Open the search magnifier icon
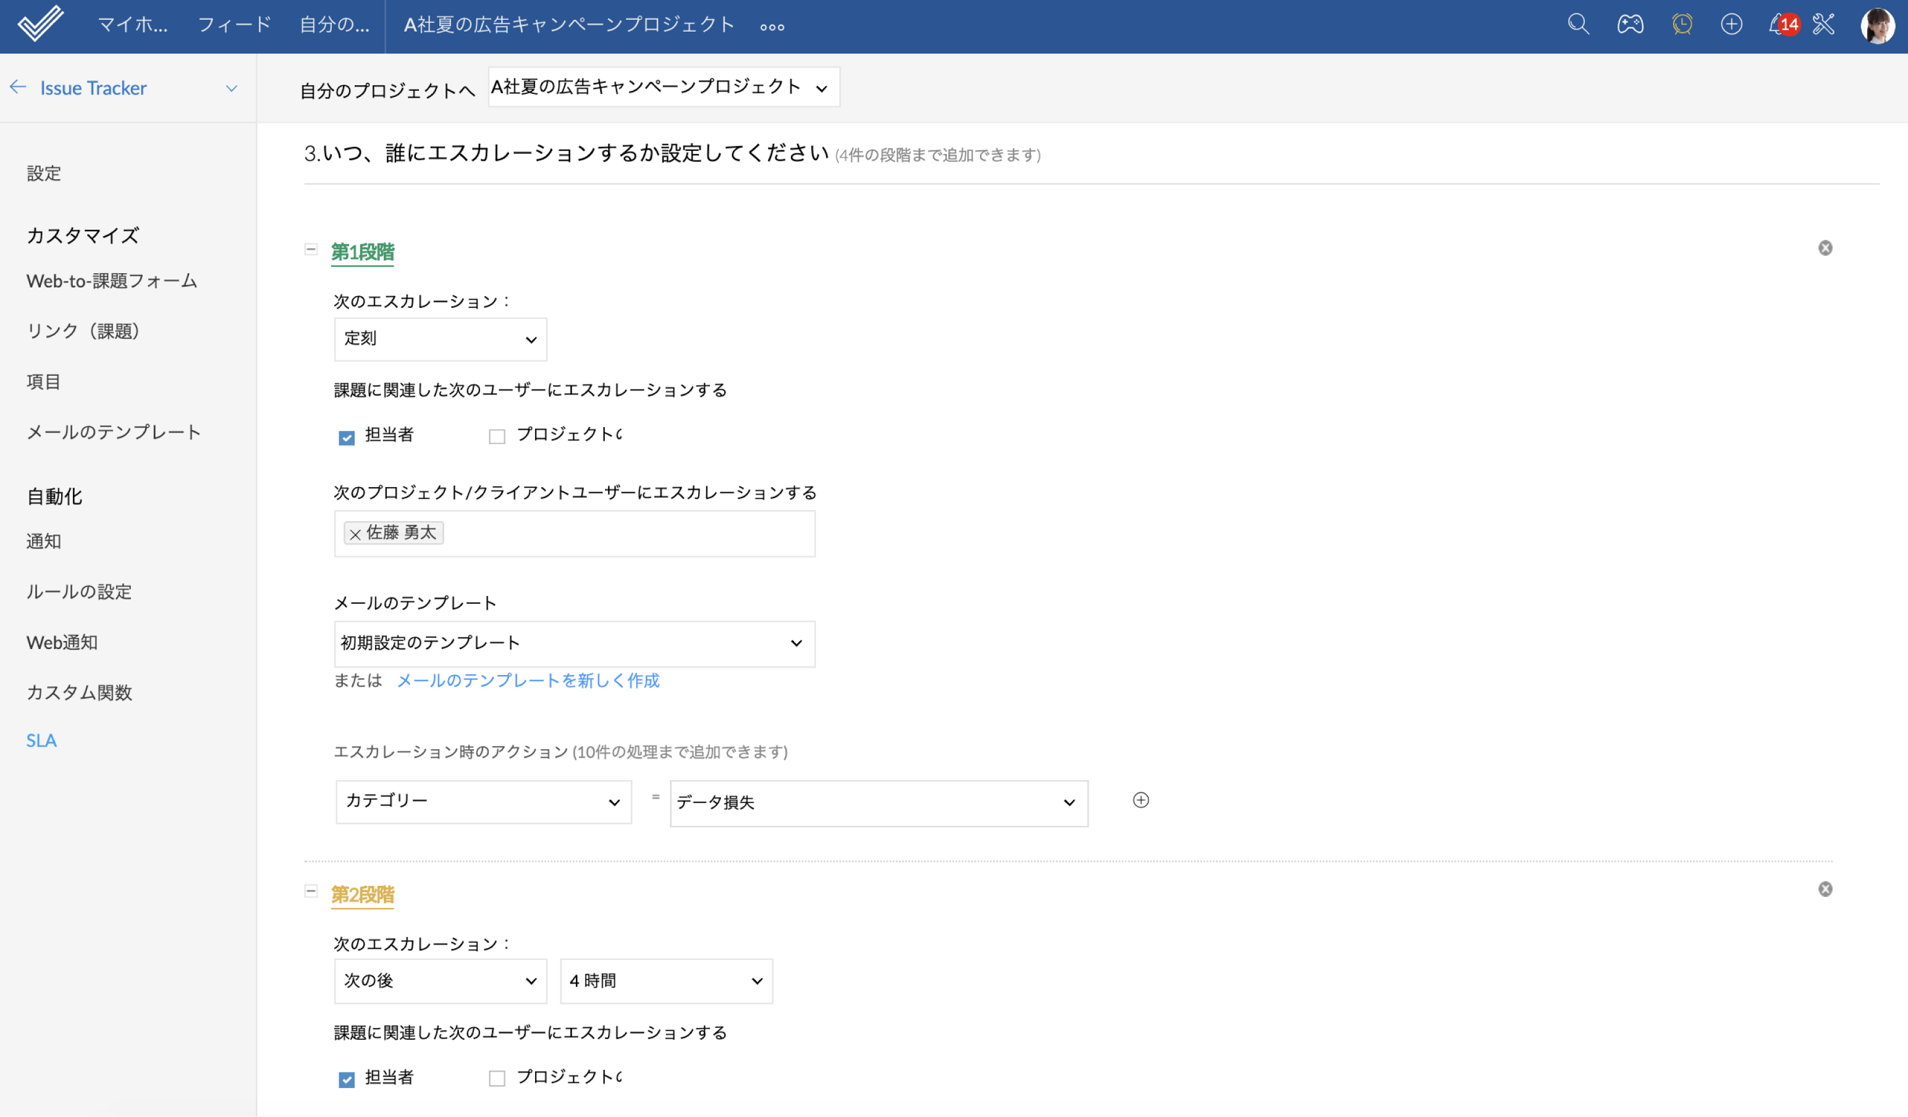Screen dimensions: 1908x1117 click(x=1578, y=24)
